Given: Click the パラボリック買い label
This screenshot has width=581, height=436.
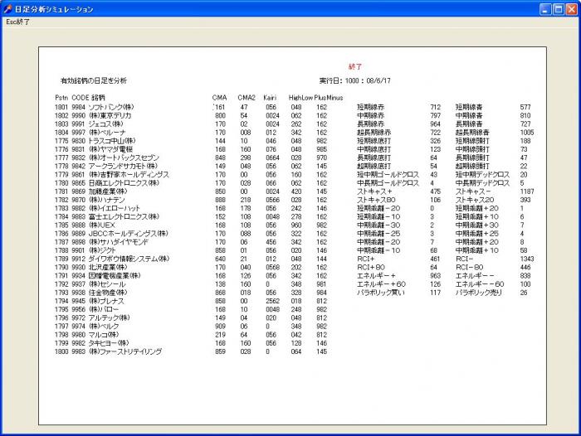Looking at the screenshot, I should tap(381, 293).
